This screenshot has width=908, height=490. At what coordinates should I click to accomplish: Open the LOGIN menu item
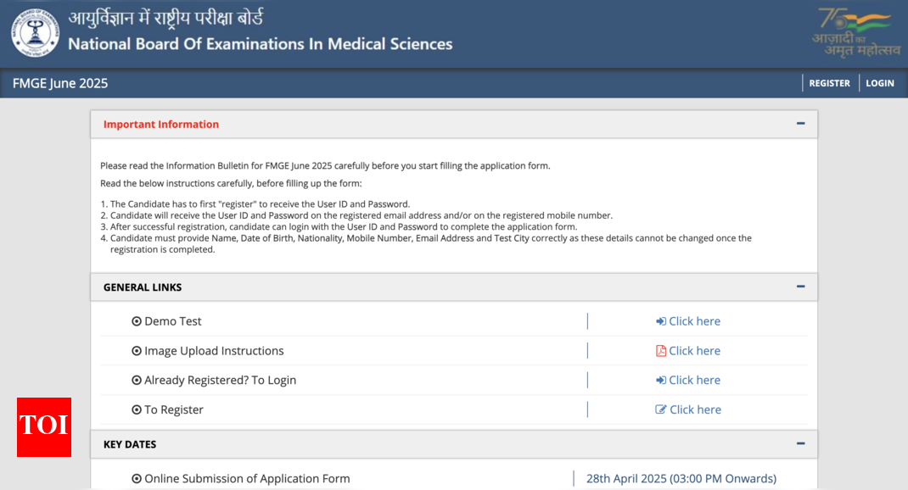coord(880,83)
